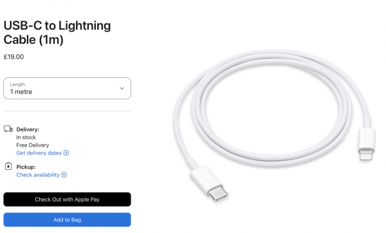
Task: Click the plus icon beside Check availability
Action: (x=64, y=175)
